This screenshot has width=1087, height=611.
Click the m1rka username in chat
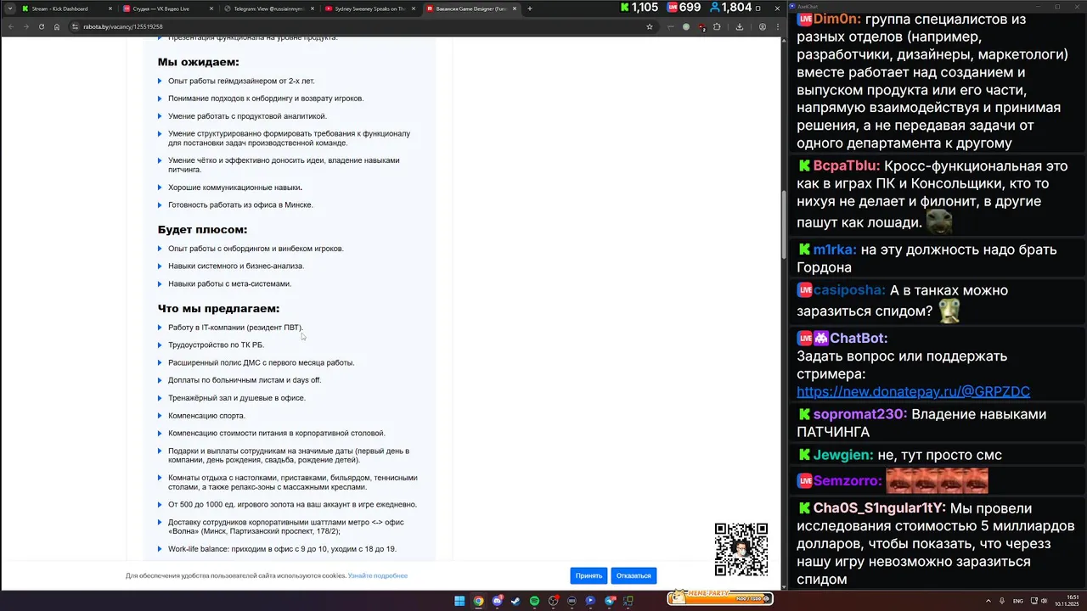click(834, 249)
